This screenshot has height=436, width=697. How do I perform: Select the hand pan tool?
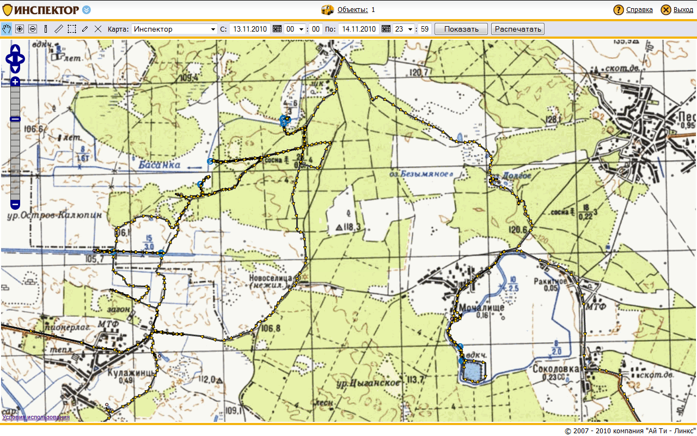click(x=7, y=29)
